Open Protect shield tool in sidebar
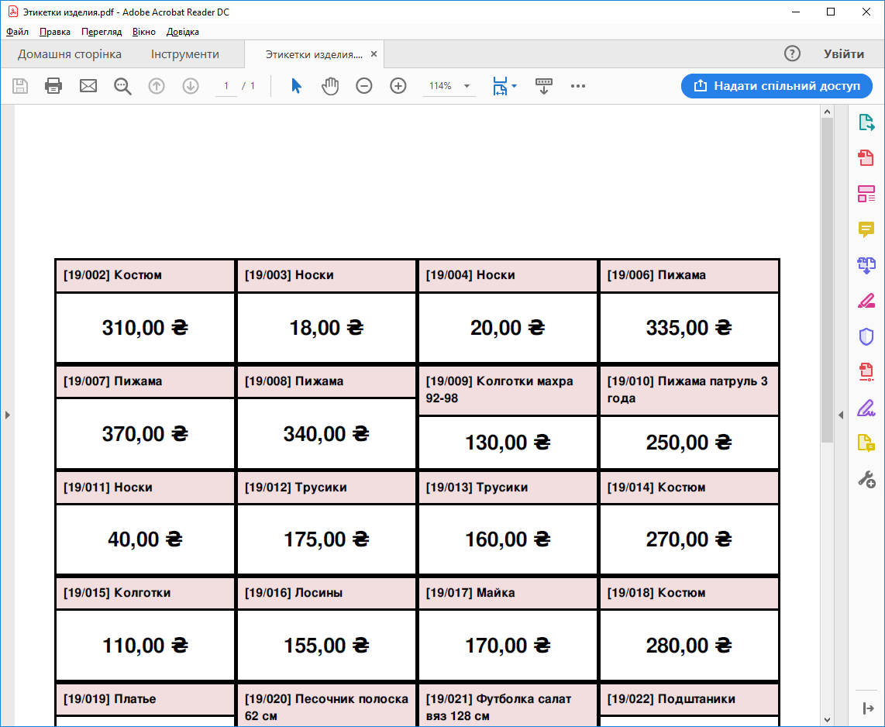 pos(866,336)
